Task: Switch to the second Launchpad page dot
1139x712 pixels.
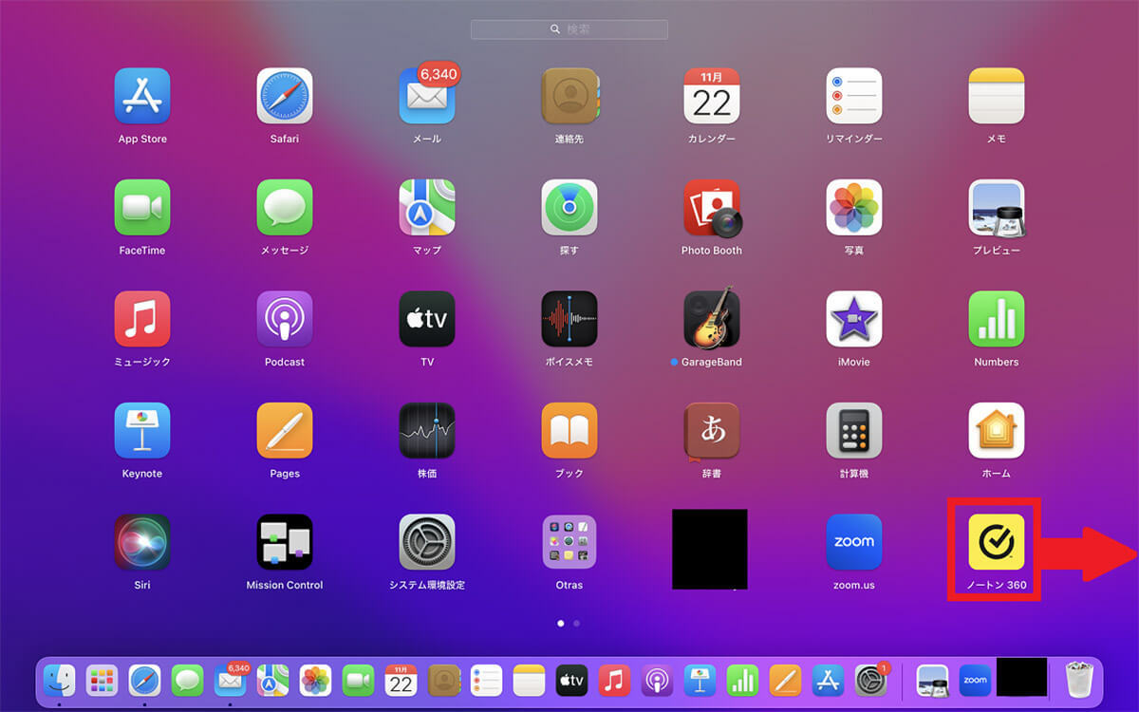Action: tap(577, 624)
